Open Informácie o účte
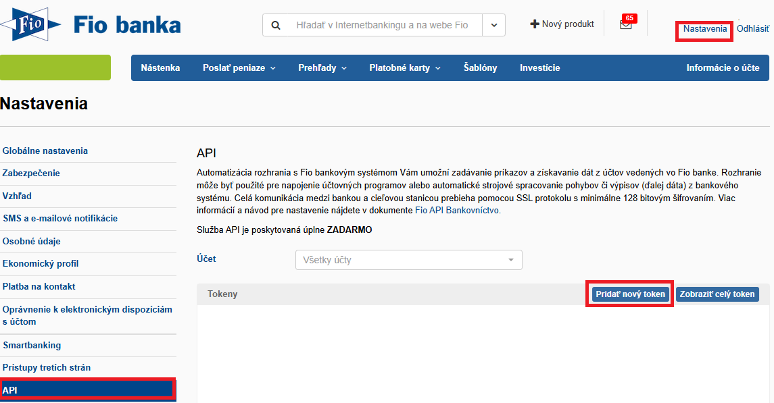774x403 pixels. click(x=723, y=68)
